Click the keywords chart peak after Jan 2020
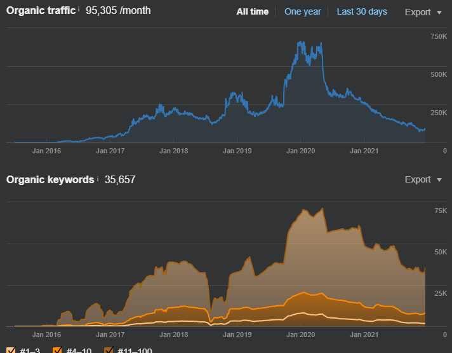 [x=322, y=209]
